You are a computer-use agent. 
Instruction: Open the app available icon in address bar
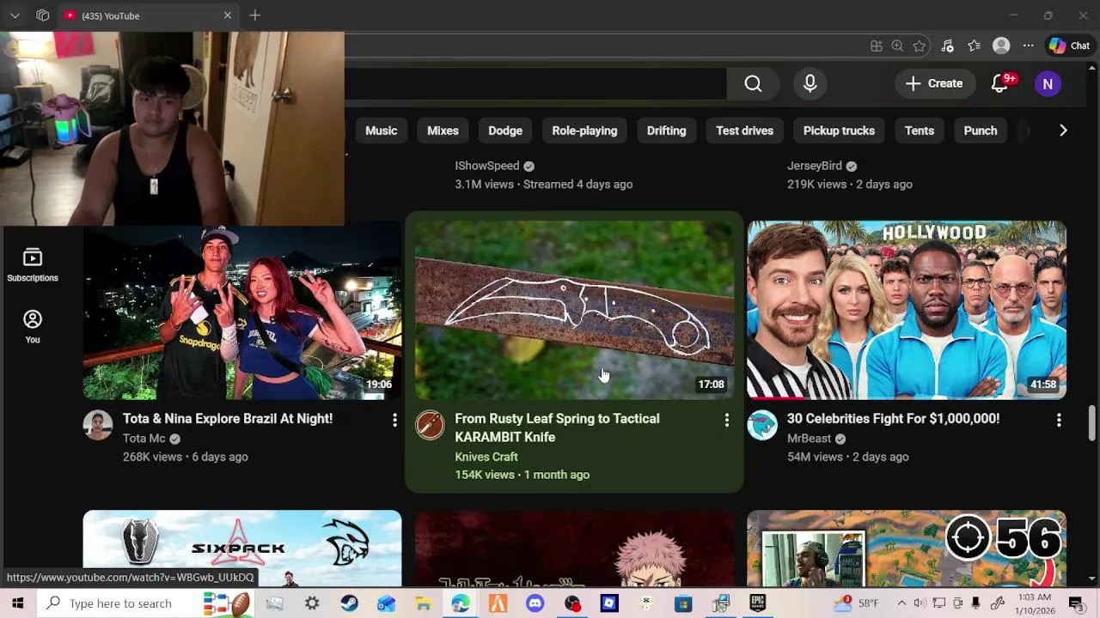pyautogui.click(x=876, y=46)
